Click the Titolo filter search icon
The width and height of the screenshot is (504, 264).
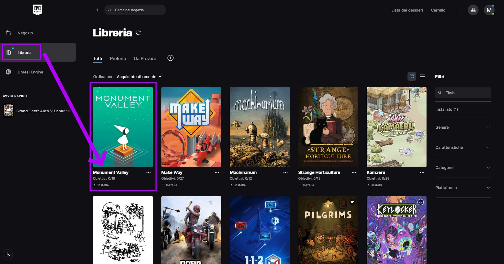(x=440, y=93)
